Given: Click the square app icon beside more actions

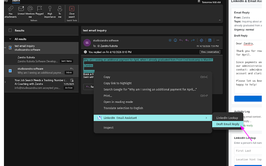Looking at the screenshot, I should click(x=210, y=40).
